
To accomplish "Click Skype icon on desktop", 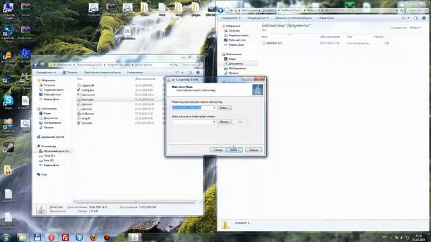I will 9,102.
